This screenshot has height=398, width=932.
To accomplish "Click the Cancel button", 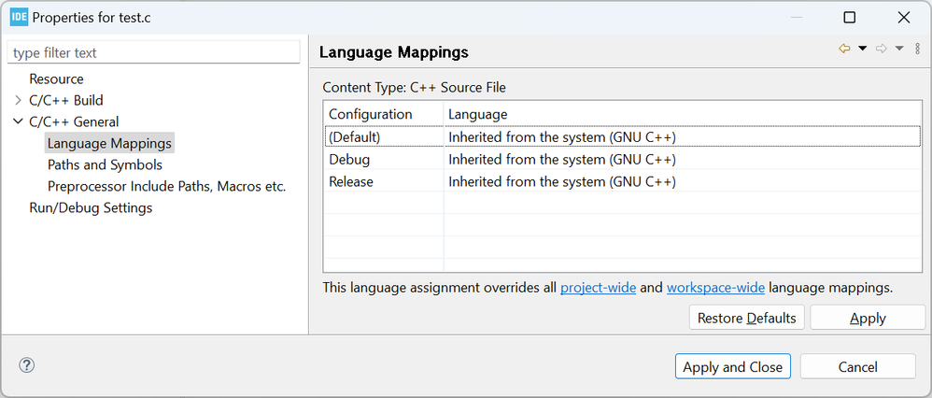I will [857, 366].
